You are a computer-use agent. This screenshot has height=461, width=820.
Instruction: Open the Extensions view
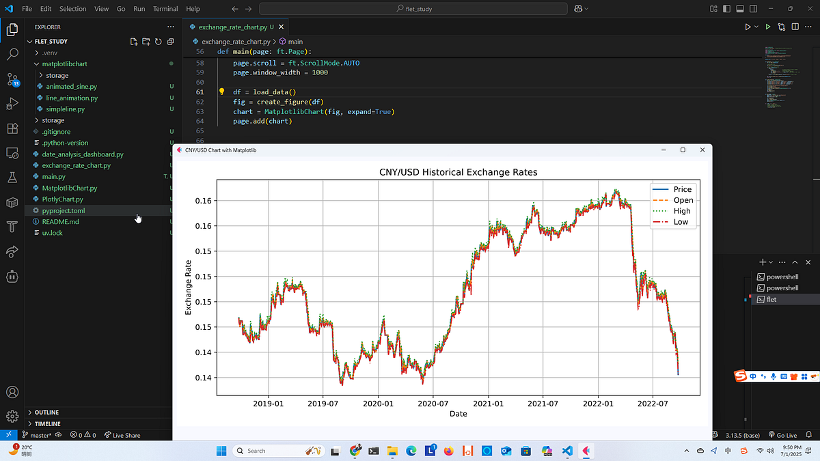click(12, 128)
